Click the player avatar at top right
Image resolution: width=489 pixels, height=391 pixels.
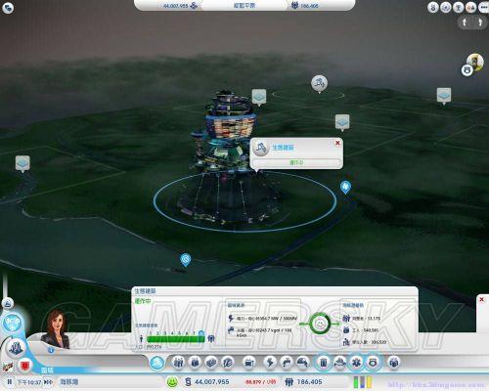[475, 62]
